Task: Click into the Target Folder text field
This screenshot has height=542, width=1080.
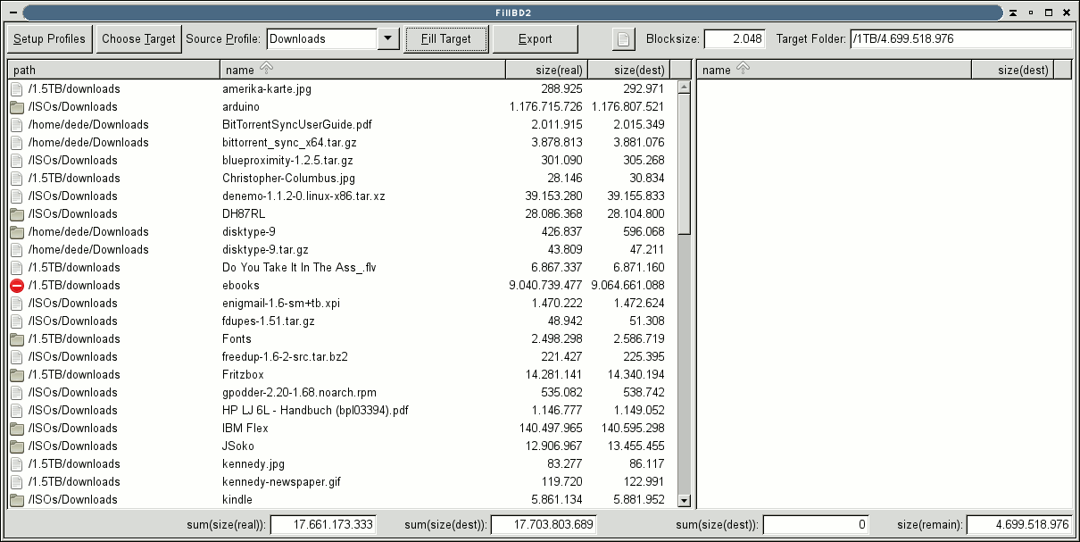Action: pos(960,39)
